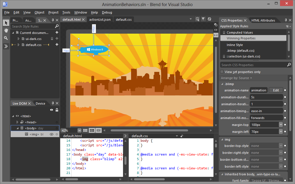Collapse Current document node
295x184 pixels.
pos(13,33)
